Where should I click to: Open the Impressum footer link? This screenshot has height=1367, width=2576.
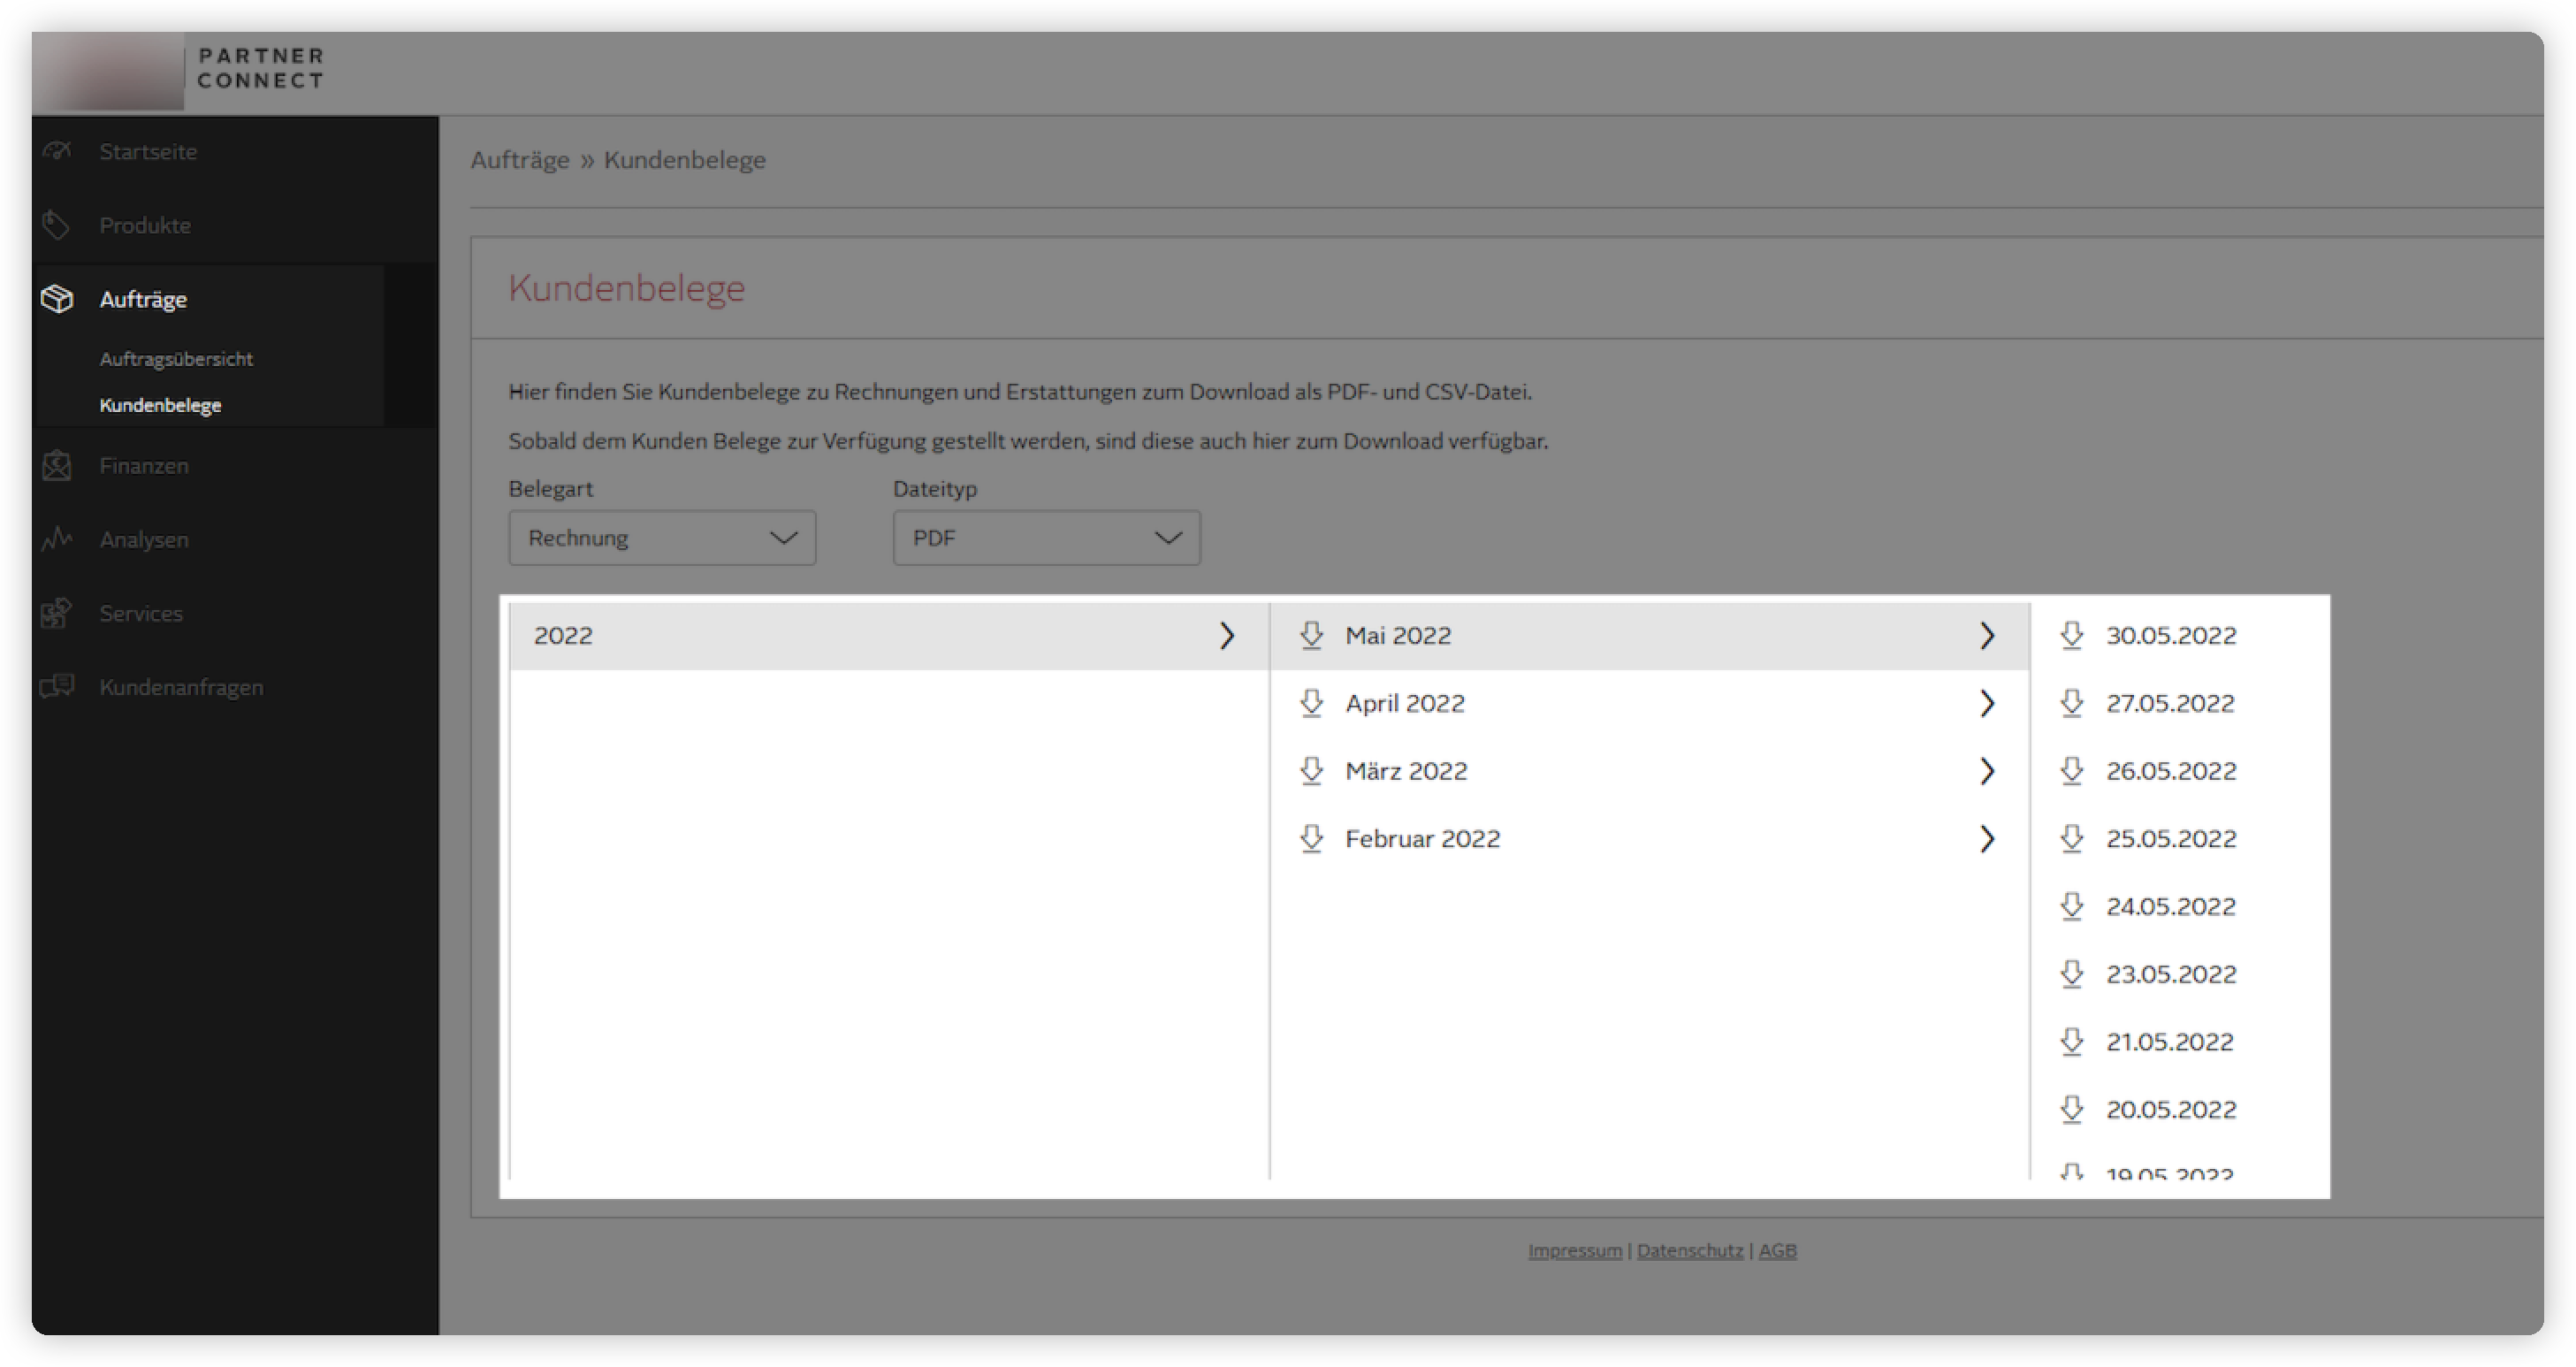pos(1574,1250)
